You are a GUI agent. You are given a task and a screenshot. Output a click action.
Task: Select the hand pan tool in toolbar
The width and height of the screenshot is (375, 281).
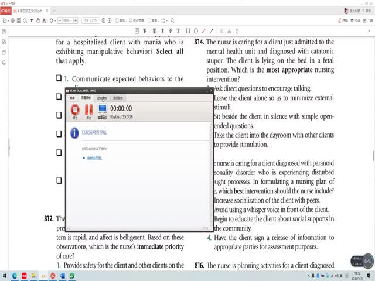click(38, 20)
